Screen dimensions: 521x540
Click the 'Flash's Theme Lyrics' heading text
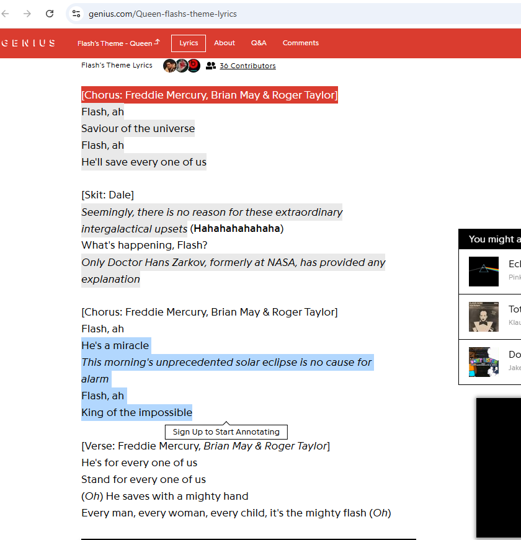coord(117,65)
